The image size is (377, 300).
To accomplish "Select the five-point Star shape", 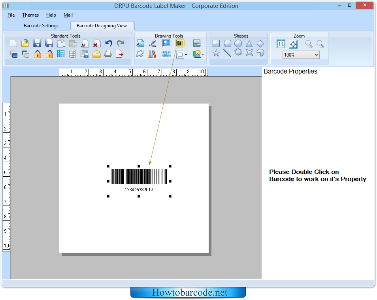I will pyautogui.click(x=216, y=53).
